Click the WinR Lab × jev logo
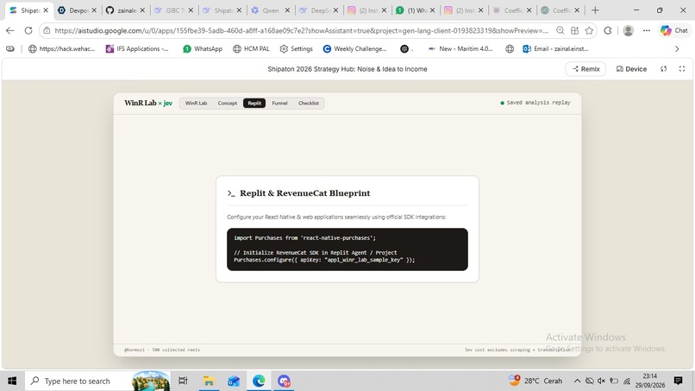Image resolution: width=695 pixels, height=391 pixels. [x=148, y=103]
